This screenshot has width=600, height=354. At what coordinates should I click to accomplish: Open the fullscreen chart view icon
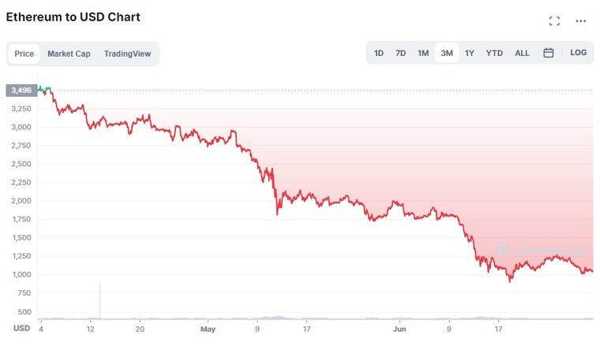coord(554,21)
